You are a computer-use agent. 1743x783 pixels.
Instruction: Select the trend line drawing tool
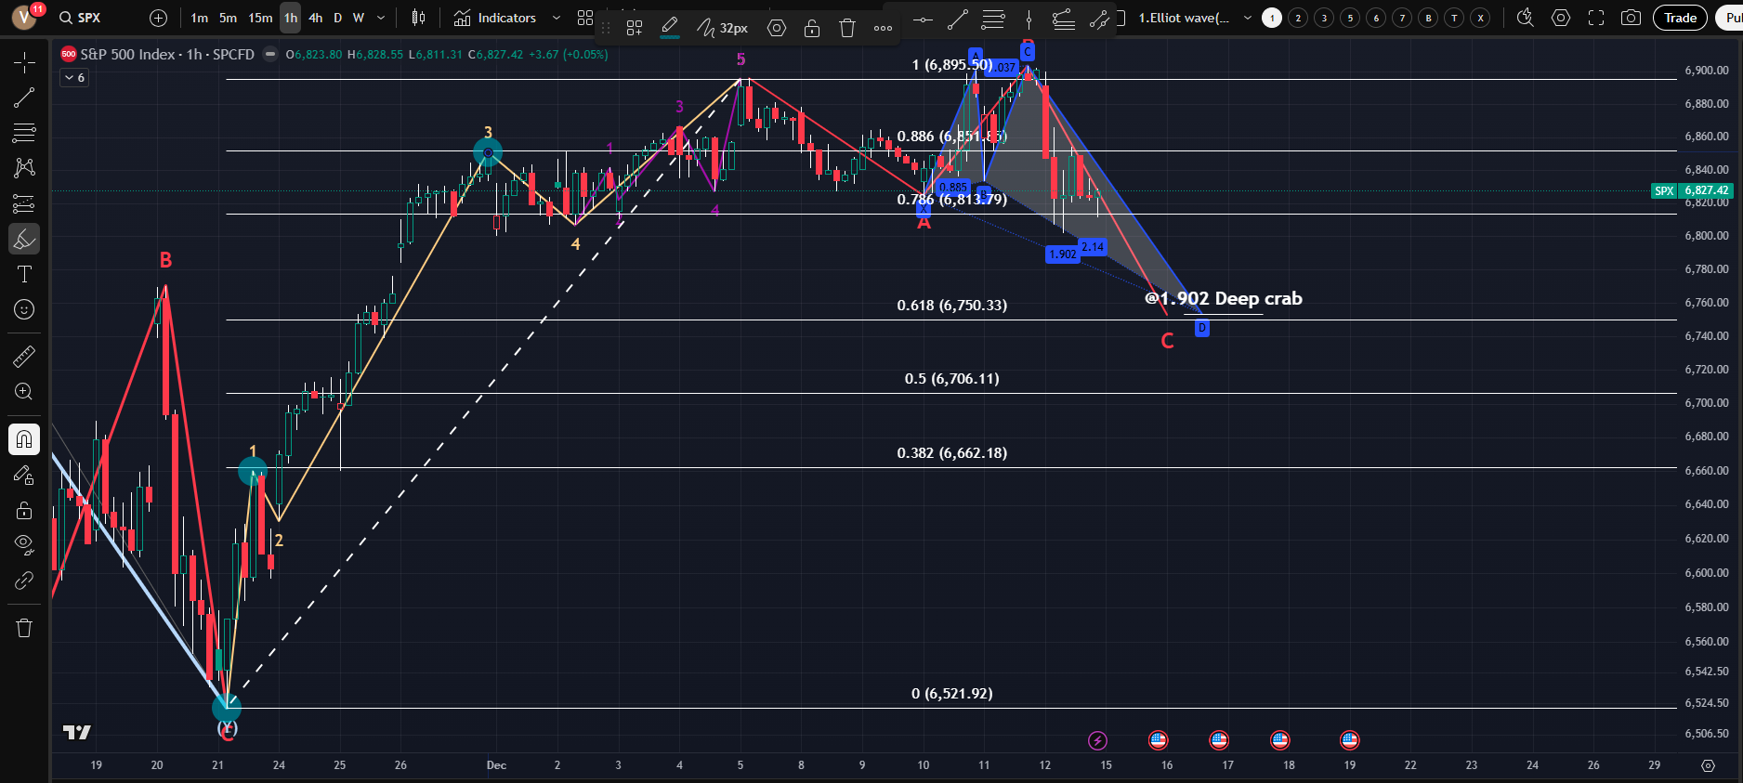coord(24,98)
